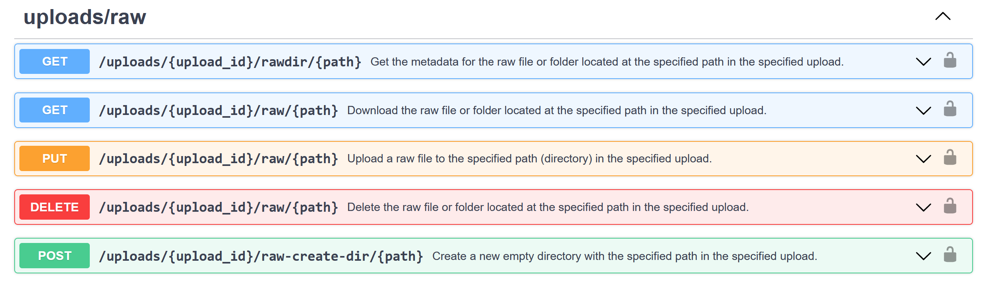The width and height of the screenshot is (986, 288).
Task: Click the lock icon on the PUT row
Action: click(x=950, y=157)
